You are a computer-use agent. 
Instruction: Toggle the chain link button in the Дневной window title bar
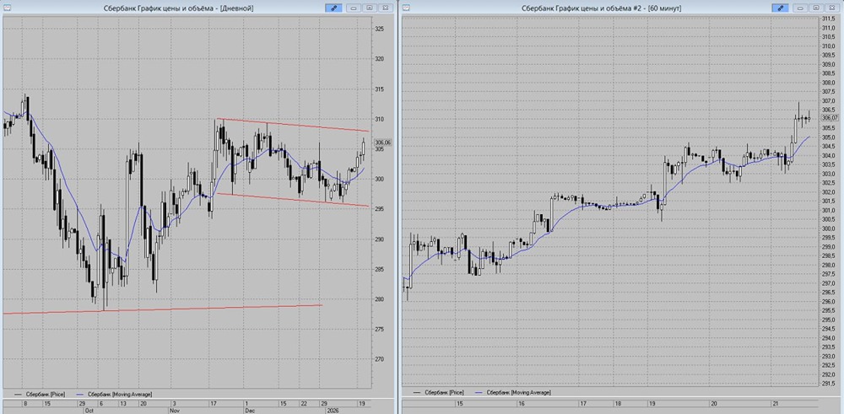pos(333,8)
